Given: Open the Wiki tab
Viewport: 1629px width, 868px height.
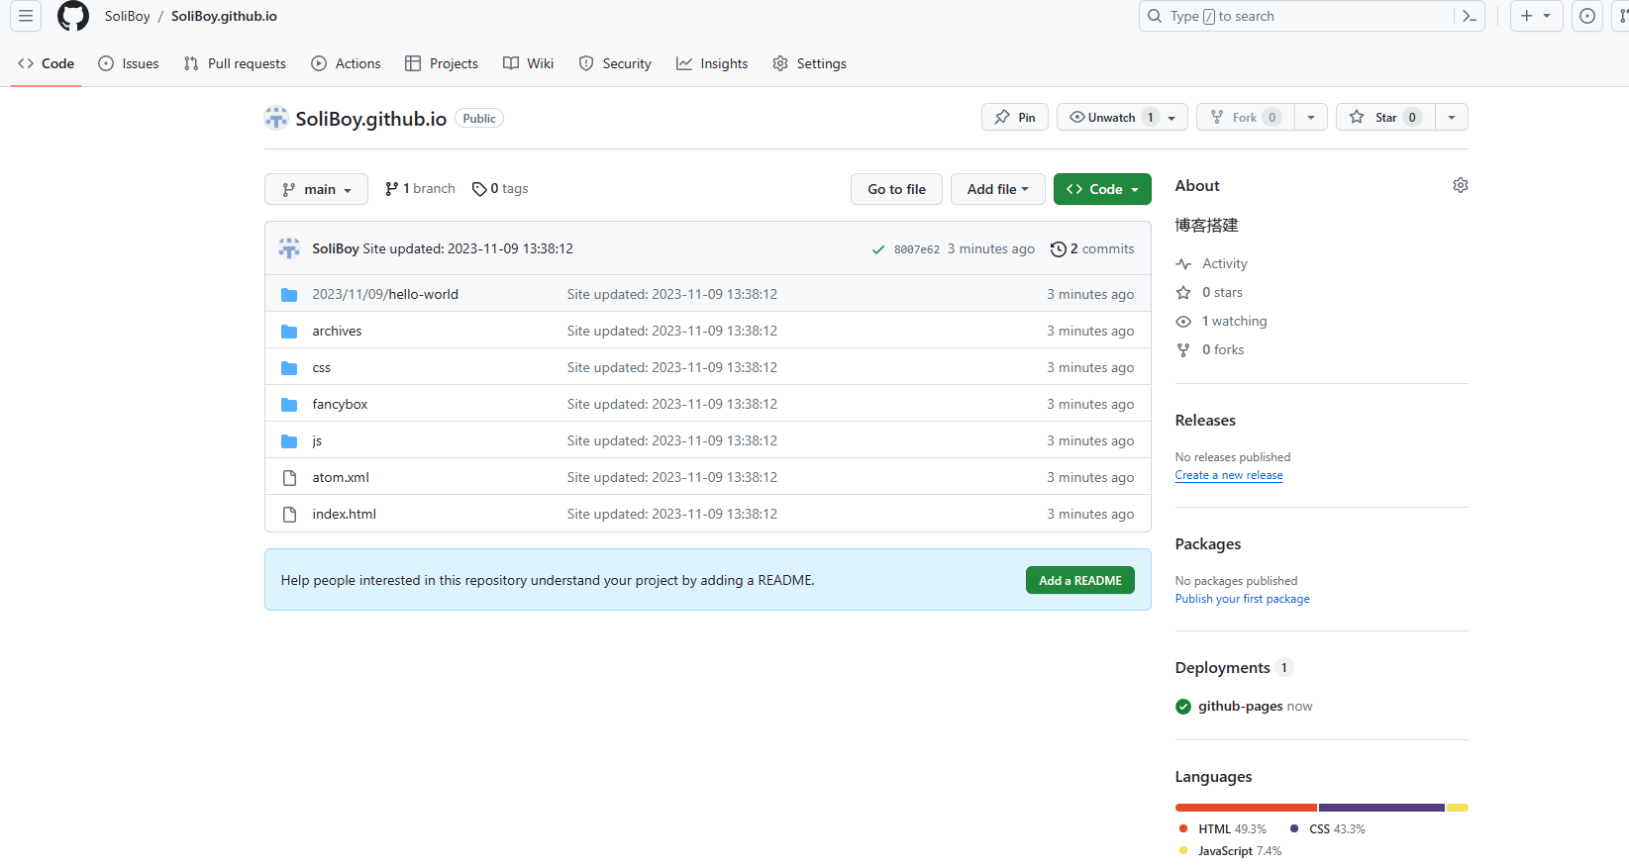Looking at the screenshot, I should coord(529,63).
